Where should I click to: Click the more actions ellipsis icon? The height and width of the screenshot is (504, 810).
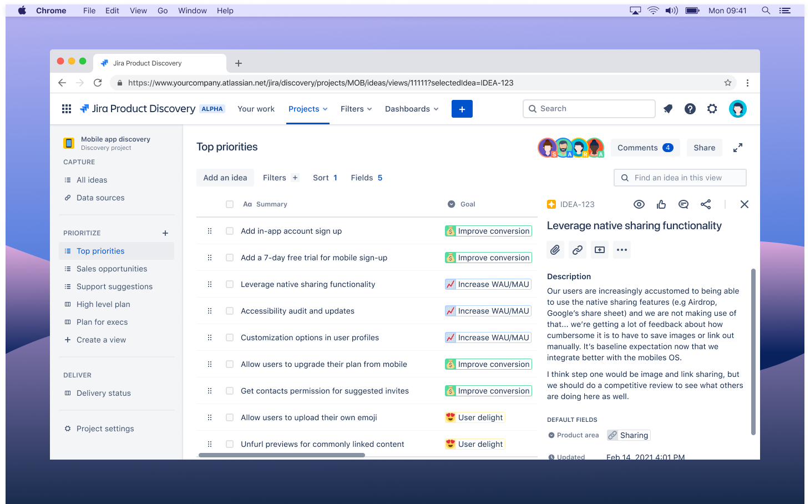point(622,250)
